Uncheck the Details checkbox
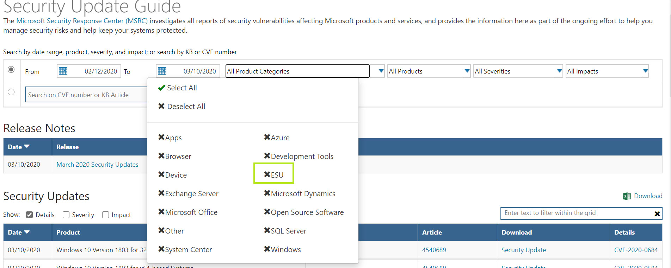This screenshot has width=671, height=268. click(30, 215)
